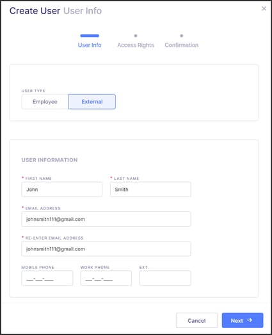Viewport: 272px width, 335px height.
Task: Click into the Re-enter Email Address field
Action: pyautogui.click(x=106, y=249)
